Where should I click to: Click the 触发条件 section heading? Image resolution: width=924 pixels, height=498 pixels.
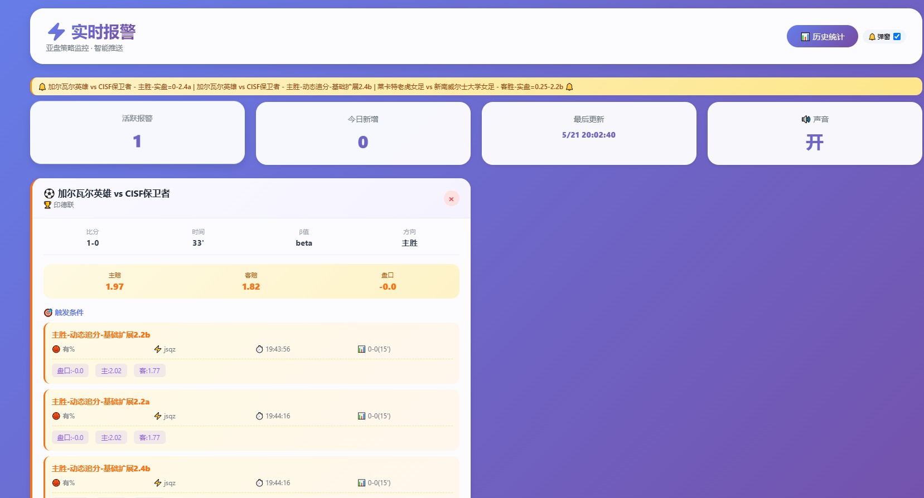(69, 313)
